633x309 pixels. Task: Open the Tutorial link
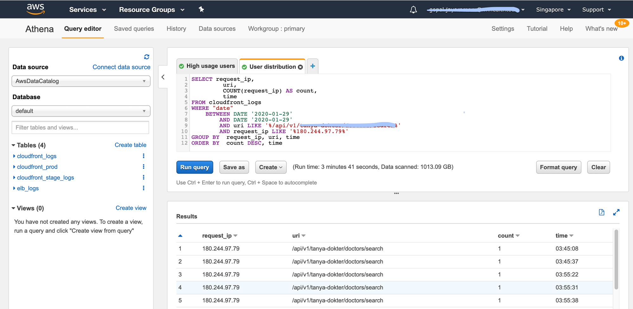click(x=537, y=29)
